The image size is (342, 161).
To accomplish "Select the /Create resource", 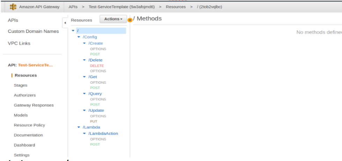I will point(95,43).
